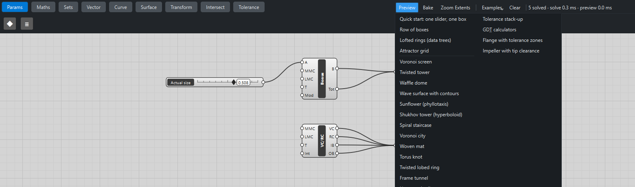
Task: Click the Clear button
Action: 515,7
